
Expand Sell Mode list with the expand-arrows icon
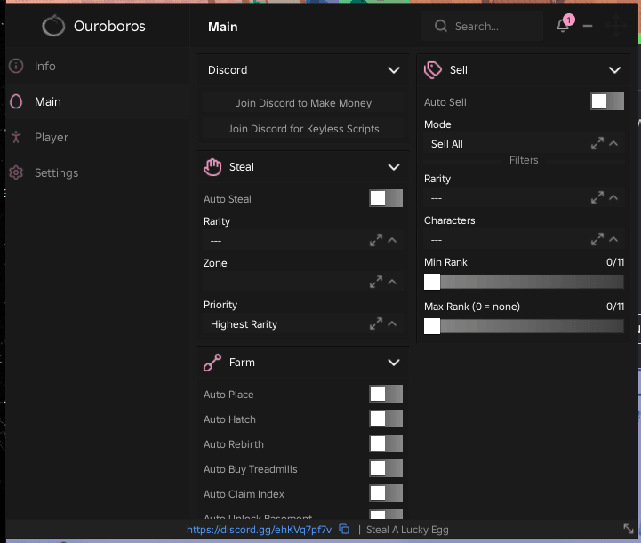[597, 143]
